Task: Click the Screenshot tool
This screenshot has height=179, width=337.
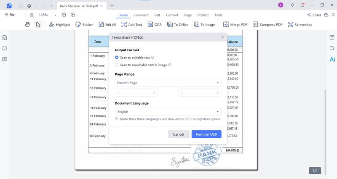Action: coord(300,25)
